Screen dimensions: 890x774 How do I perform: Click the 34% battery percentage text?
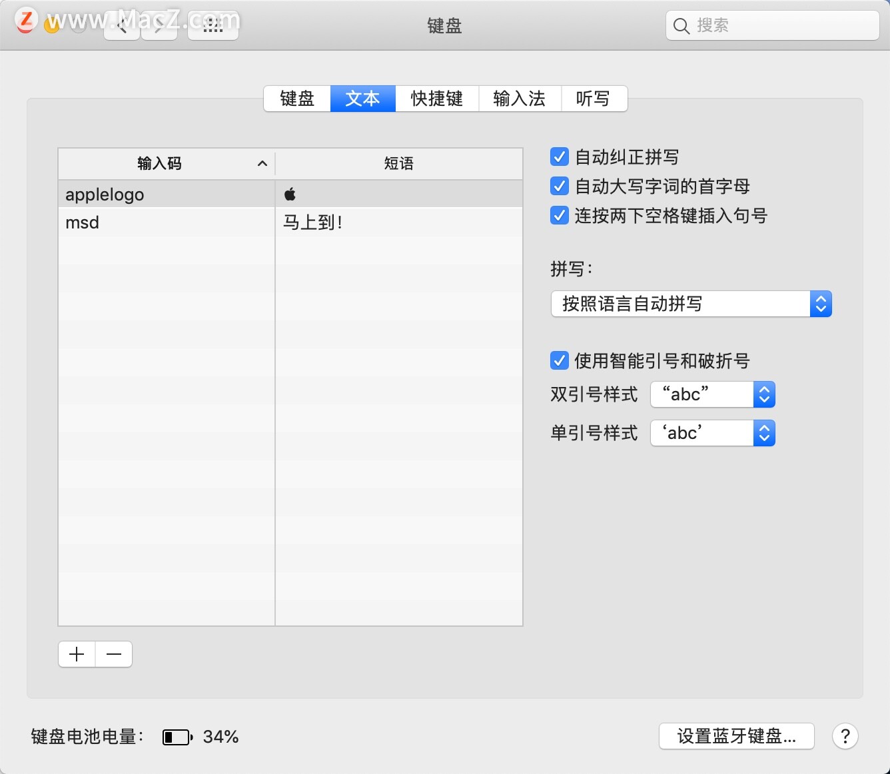tap(221, 737)
